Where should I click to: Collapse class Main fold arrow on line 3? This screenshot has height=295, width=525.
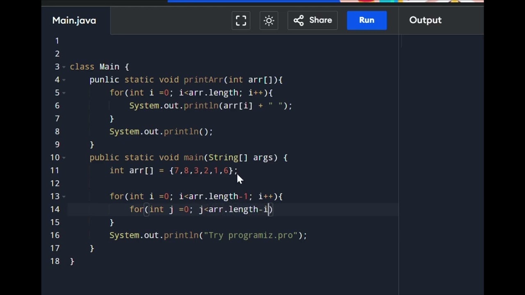[x=64, y=67]
